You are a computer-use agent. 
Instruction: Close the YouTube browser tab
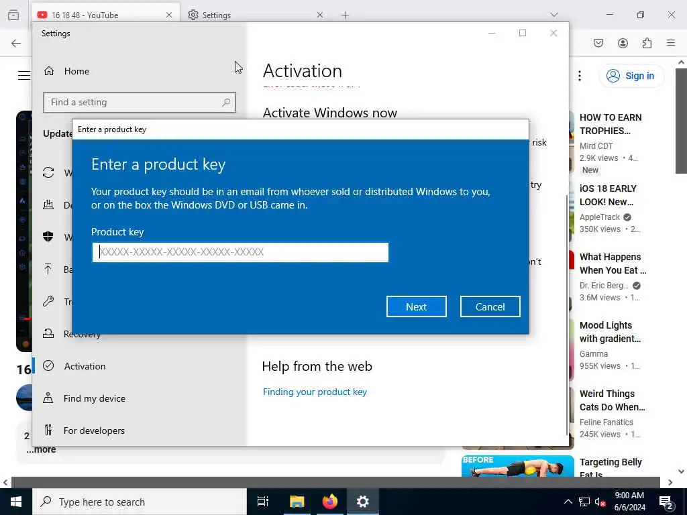[169, 15]
